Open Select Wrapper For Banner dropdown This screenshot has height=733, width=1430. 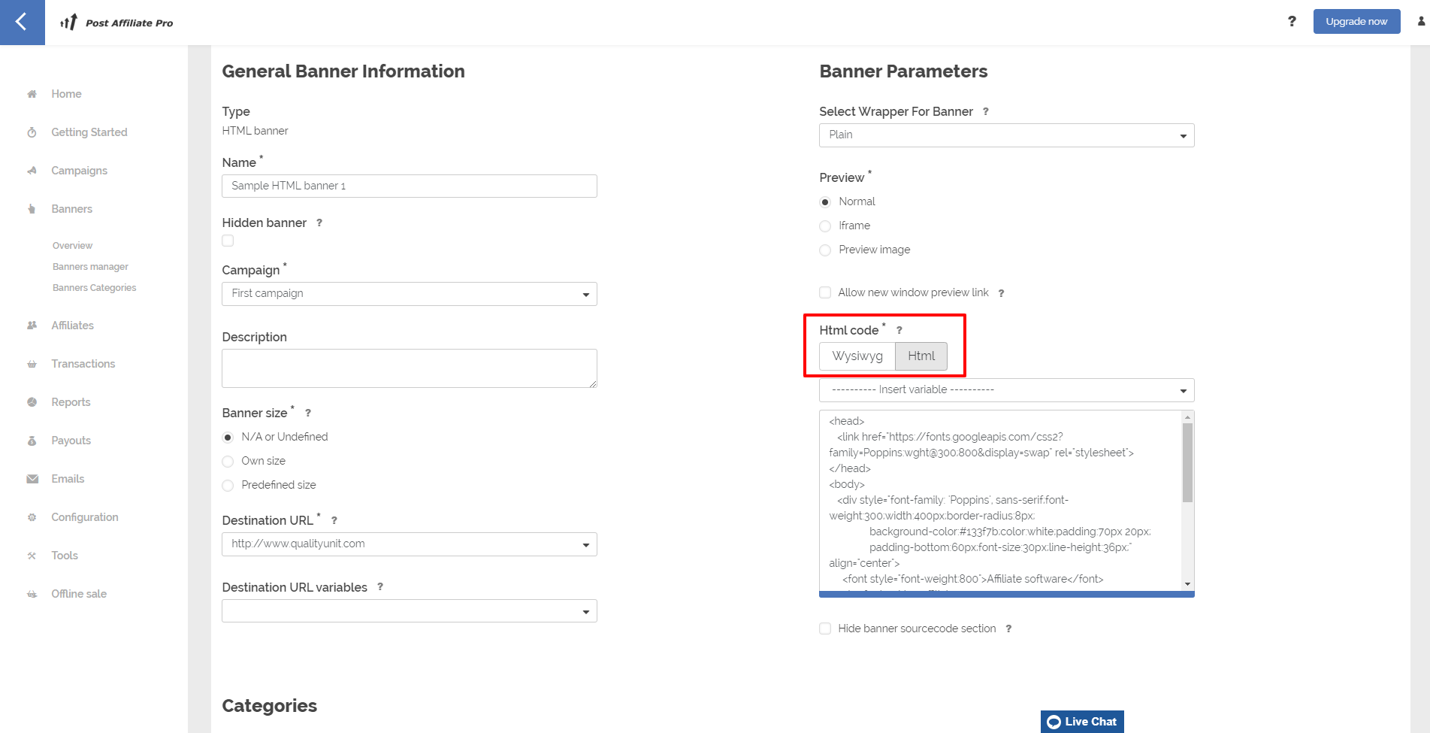tap(1006, 135)
